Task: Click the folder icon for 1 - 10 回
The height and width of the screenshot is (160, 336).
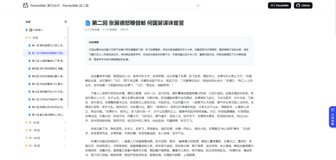Action: tap(27, 38)
